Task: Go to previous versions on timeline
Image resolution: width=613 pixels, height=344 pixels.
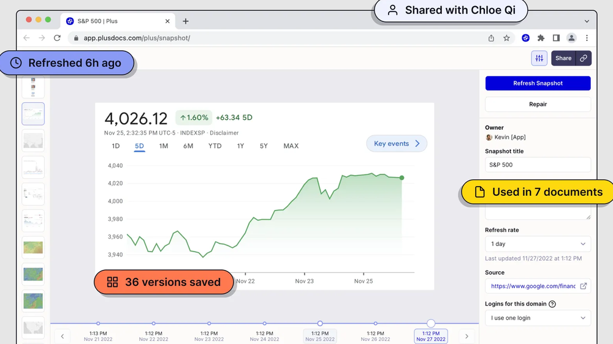Action: click(62, 336)
